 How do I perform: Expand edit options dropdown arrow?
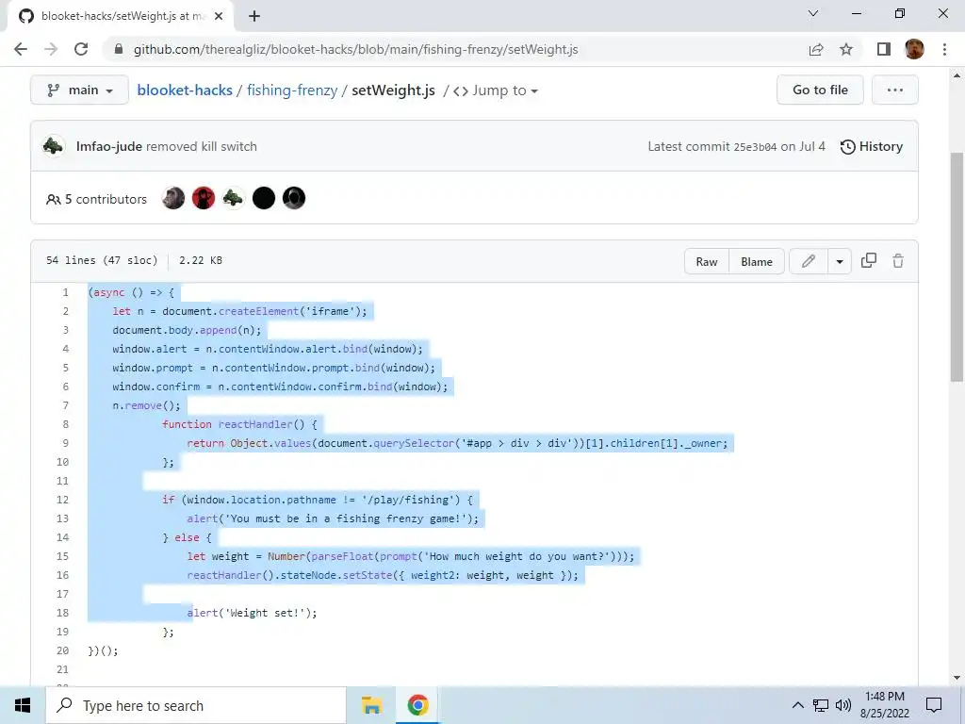[x=840, y=262]
